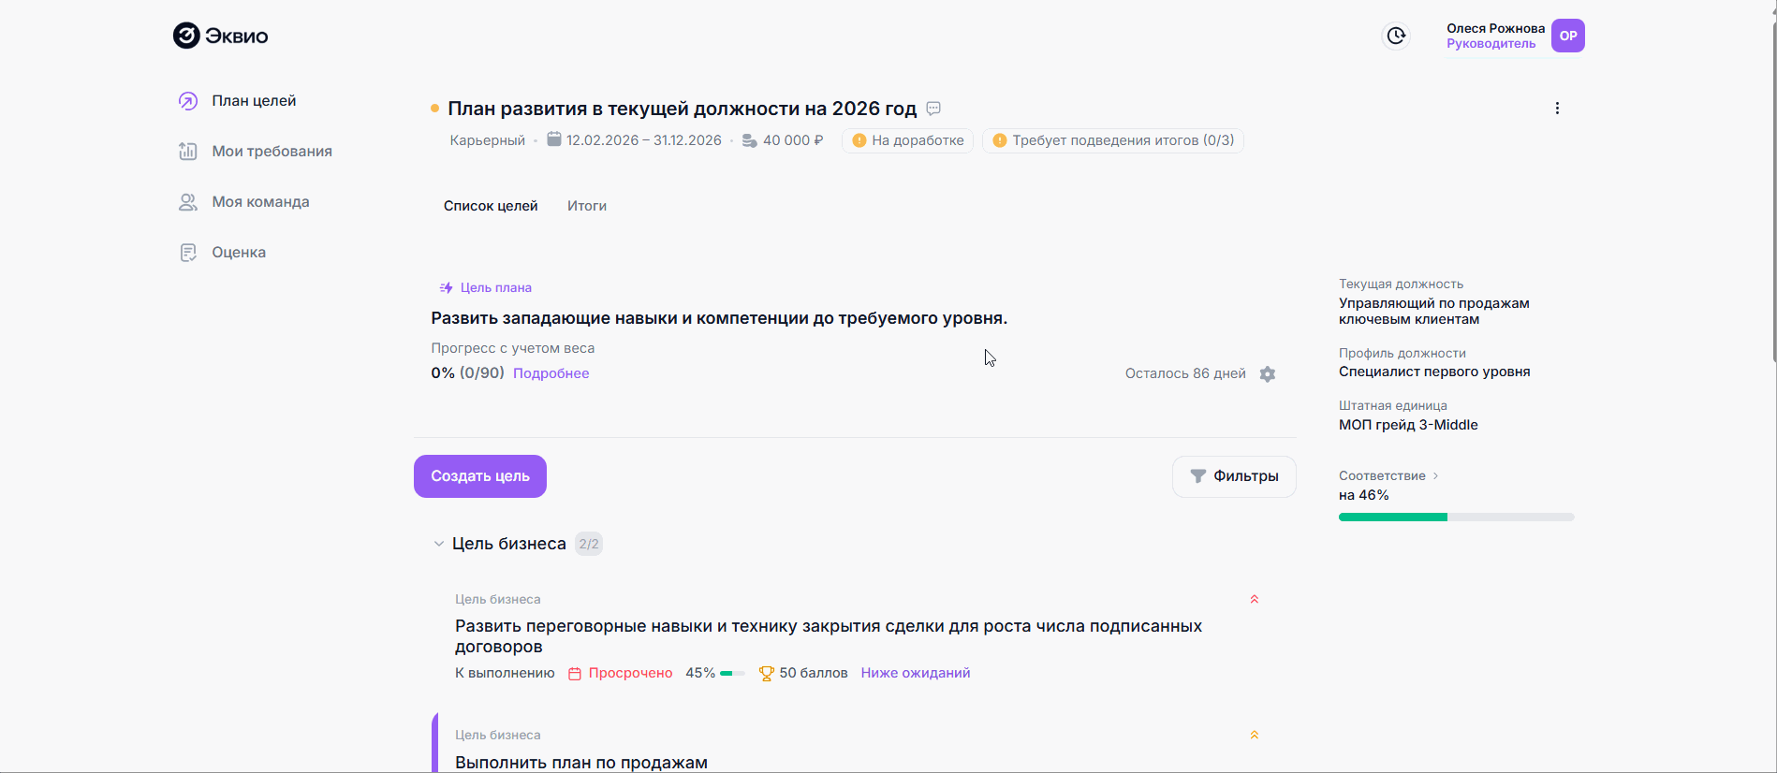
Task: Click МОП грейд 3-Middle value
Action: click(1408, 425)
